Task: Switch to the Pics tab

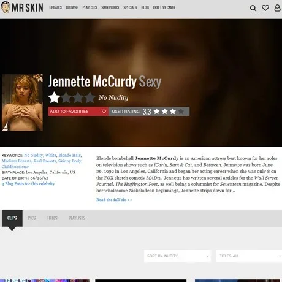Action: coord(32,218)
